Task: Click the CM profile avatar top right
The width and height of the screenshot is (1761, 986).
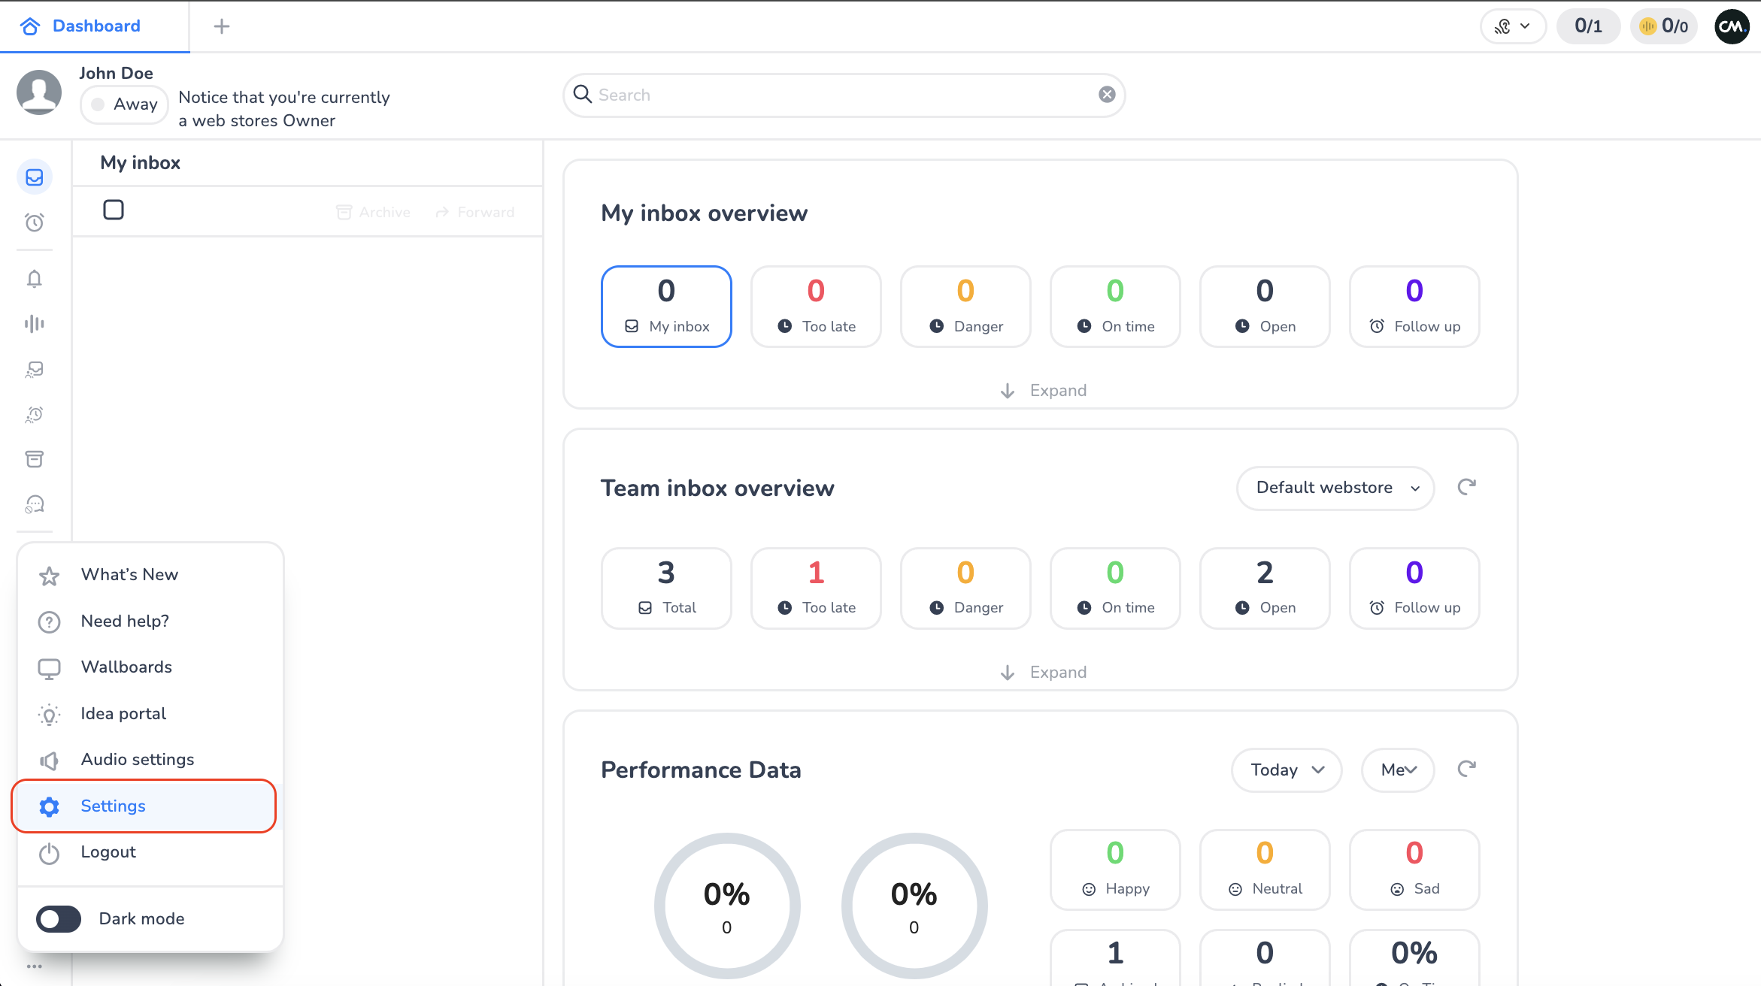Action: (1731, 26)
